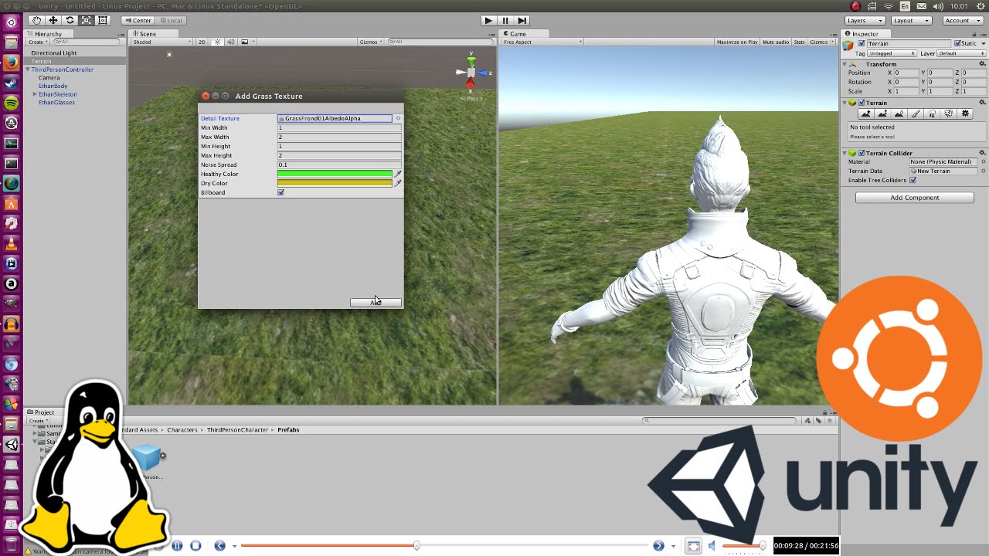Open the Tag dropdown showing Untagged
Screen dimensions: 989x556
(x=891, y=53)
